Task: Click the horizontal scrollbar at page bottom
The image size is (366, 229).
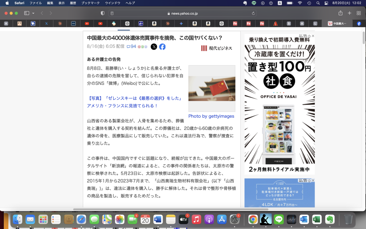Action: click(143, 209)
